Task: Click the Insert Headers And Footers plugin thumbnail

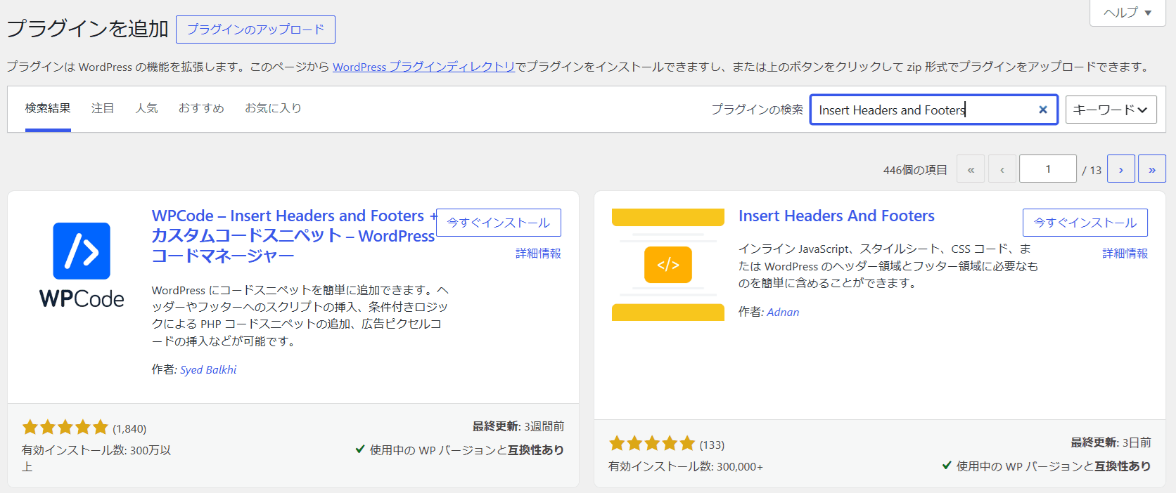Action: (x=668, y=265)
